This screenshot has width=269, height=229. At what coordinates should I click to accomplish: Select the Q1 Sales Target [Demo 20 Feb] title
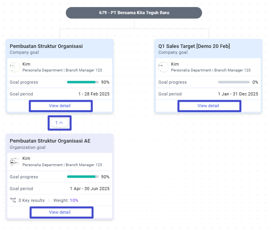[194, 46]
